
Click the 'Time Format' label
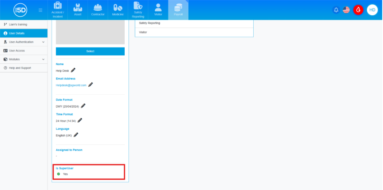64,114
